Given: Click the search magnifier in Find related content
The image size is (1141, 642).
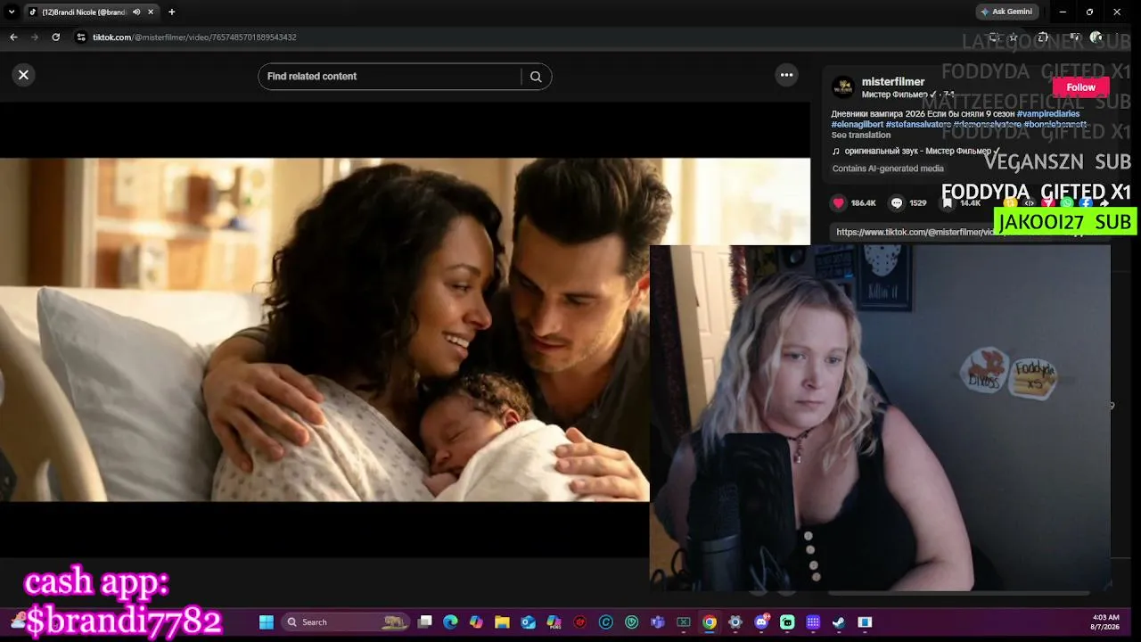Looking at the screenshot, I should click(536, 77).
